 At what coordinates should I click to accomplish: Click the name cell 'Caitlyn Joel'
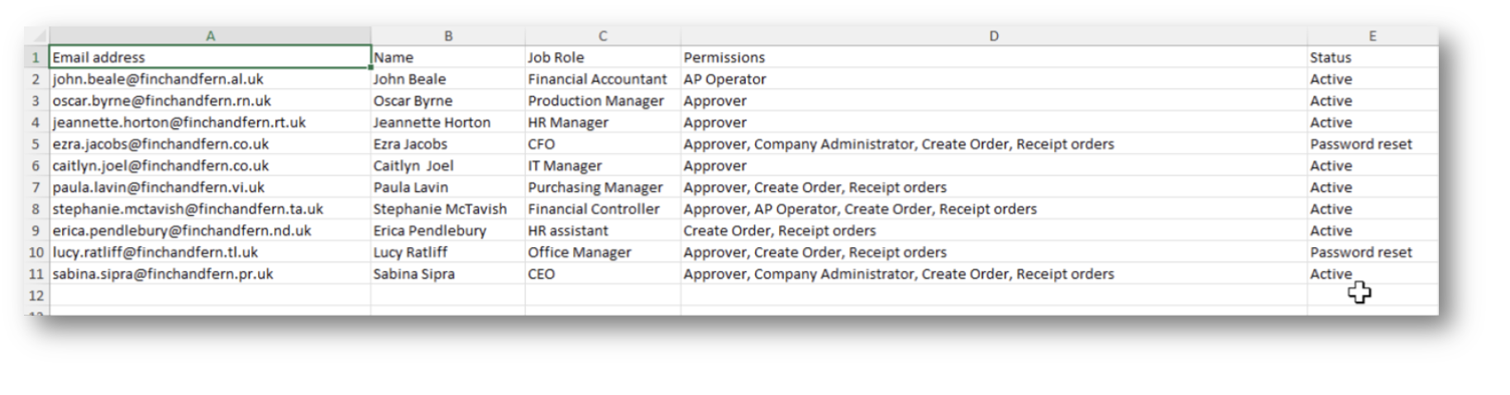tap(447, 165)
